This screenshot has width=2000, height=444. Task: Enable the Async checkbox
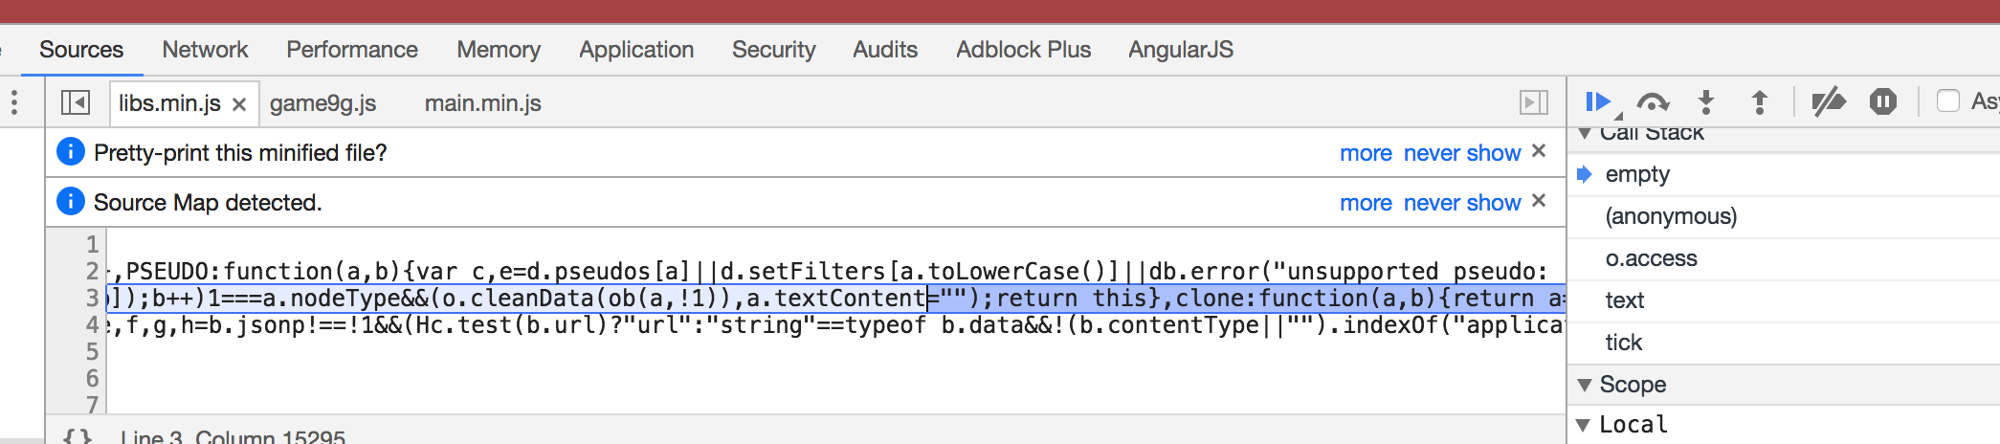coord(1947,100)
